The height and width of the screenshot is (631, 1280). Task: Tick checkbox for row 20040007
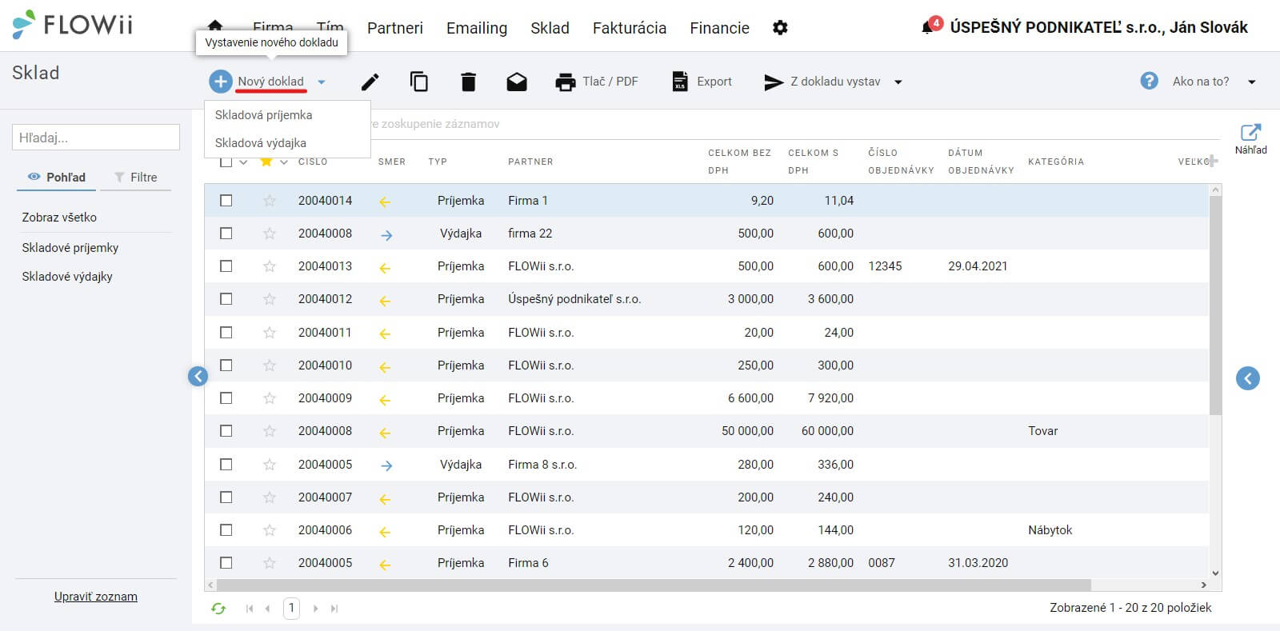click(226, 497)
